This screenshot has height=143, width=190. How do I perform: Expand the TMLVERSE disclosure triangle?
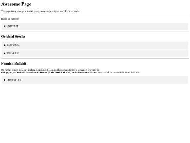[5, 53]
